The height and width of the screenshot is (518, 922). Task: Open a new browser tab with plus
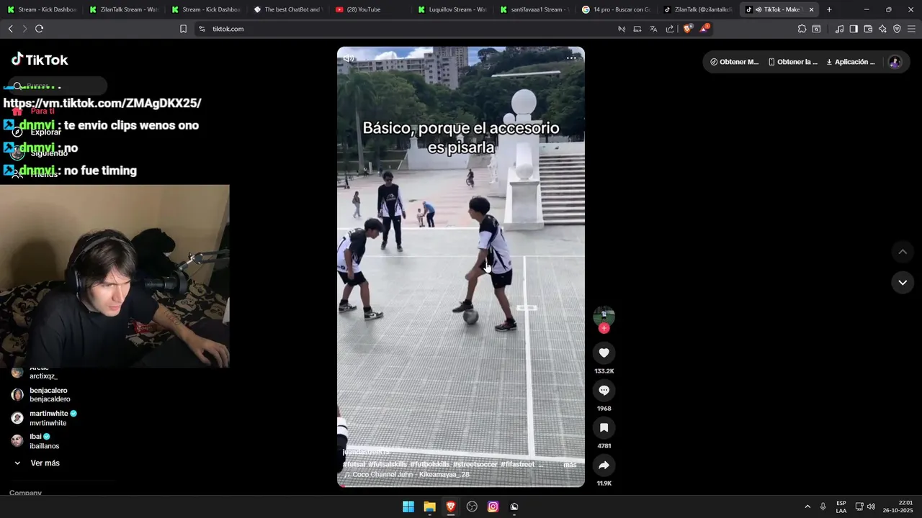[829, 9]
